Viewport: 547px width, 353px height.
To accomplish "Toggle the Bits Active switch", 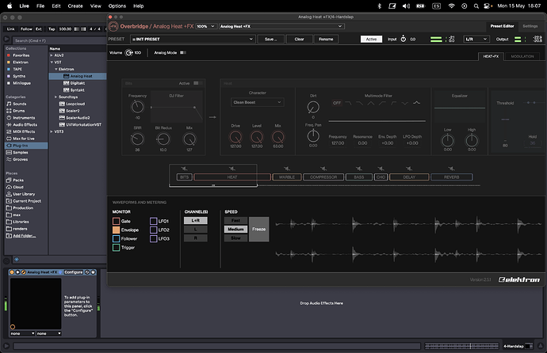I will (198, 82).
